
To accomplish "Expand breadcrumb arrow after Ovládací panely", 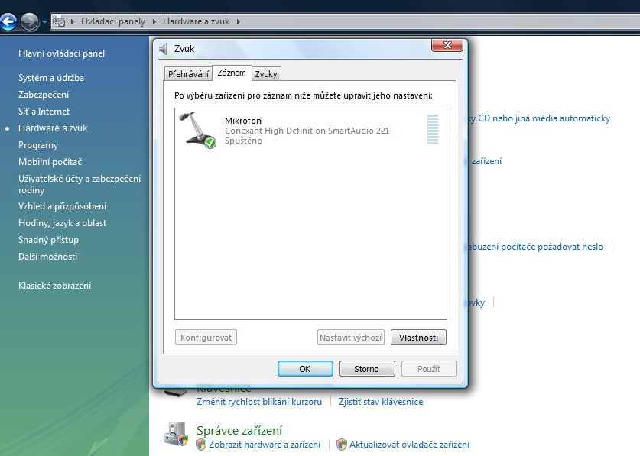I will click(154, 21).
